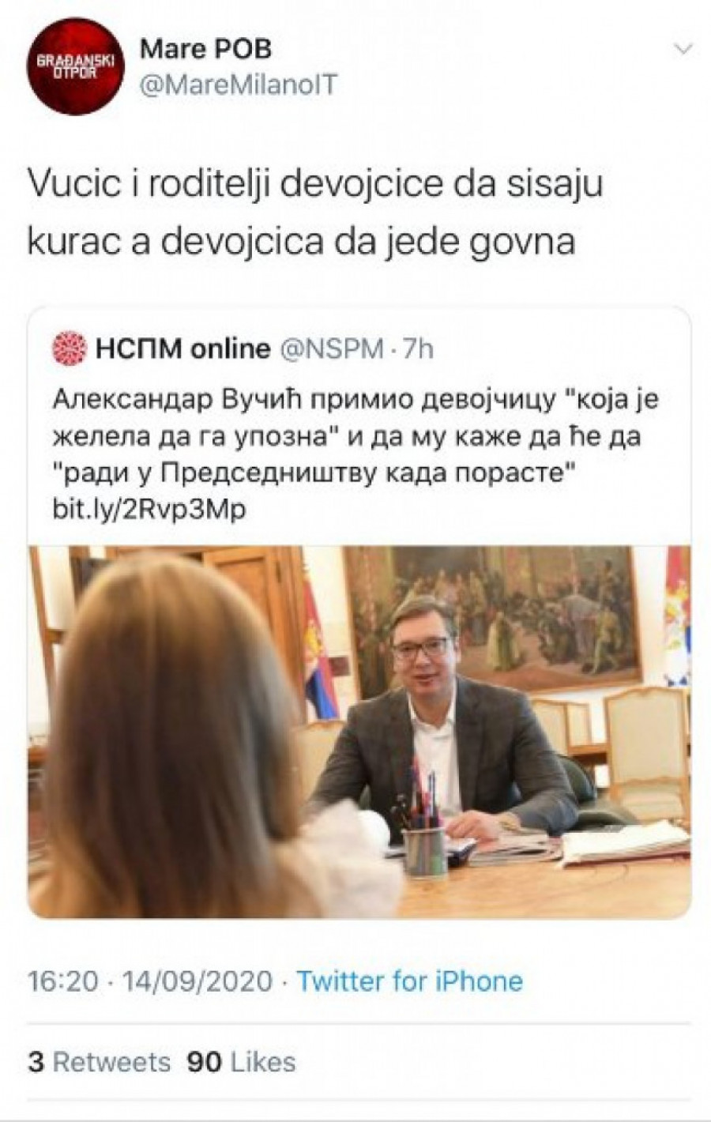Open the @MareMilanoIT handle

[x=237, y=85]
